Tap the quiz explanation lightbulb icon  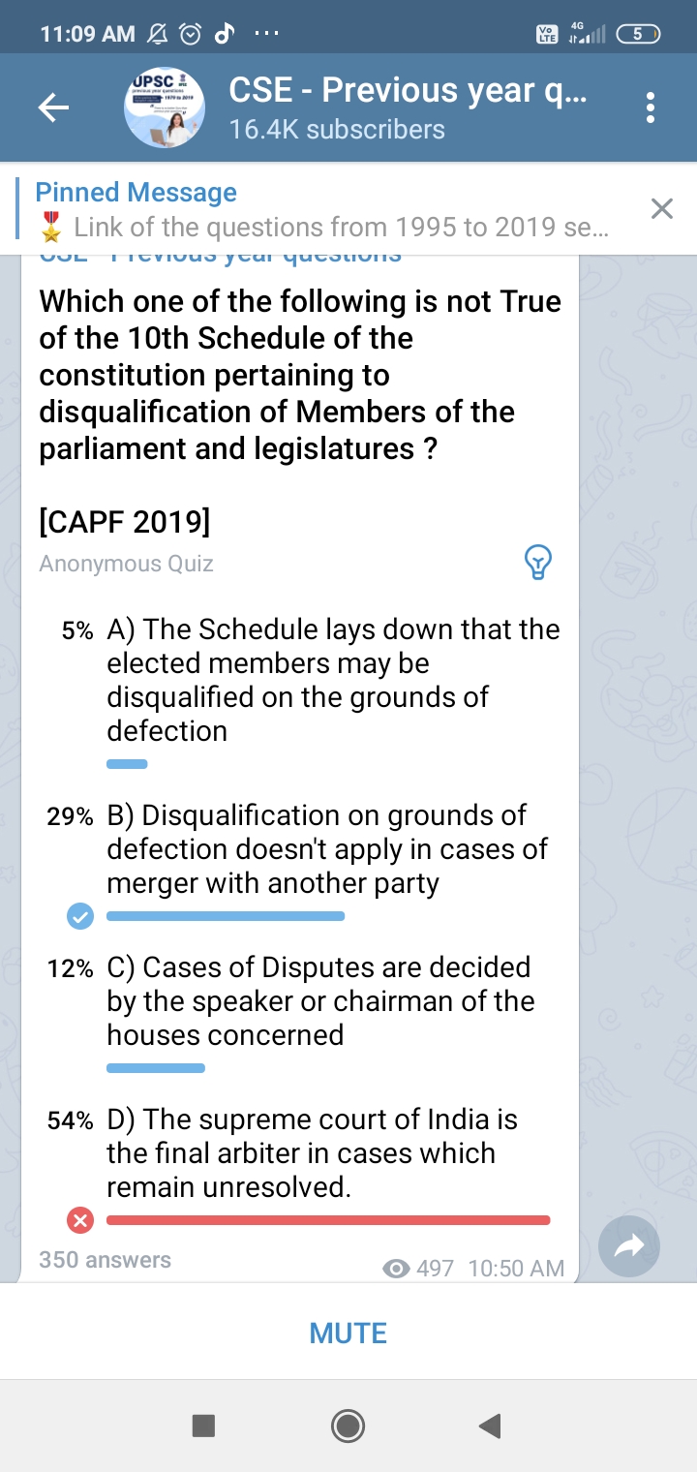click(537, 562)
